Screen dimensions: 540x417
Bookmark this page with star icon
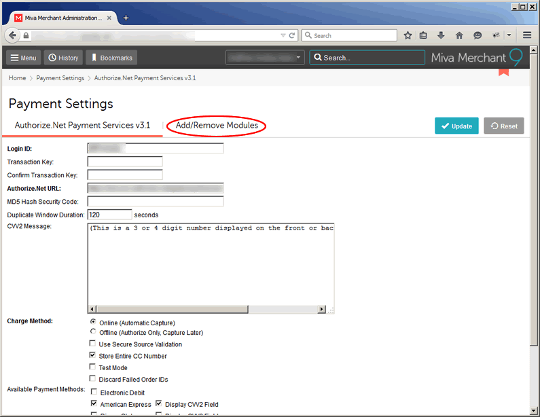coord(408,35)
